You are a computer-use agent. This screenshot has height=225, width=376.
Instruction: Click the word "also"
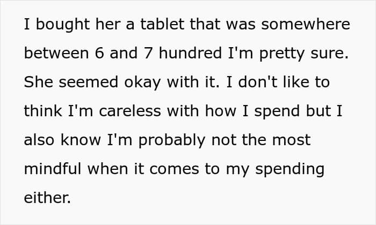(x=41, y=140)
